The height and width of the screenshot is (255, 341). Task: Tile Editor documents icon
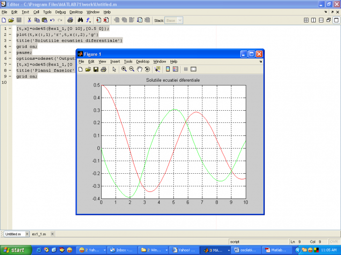pyautogui.click(x=306, y=21)
